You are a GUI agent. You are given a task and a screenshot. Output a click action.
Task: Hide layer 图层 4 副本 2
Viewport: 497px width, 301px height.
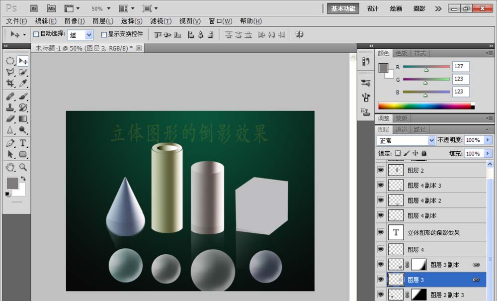tap(381, 200)
